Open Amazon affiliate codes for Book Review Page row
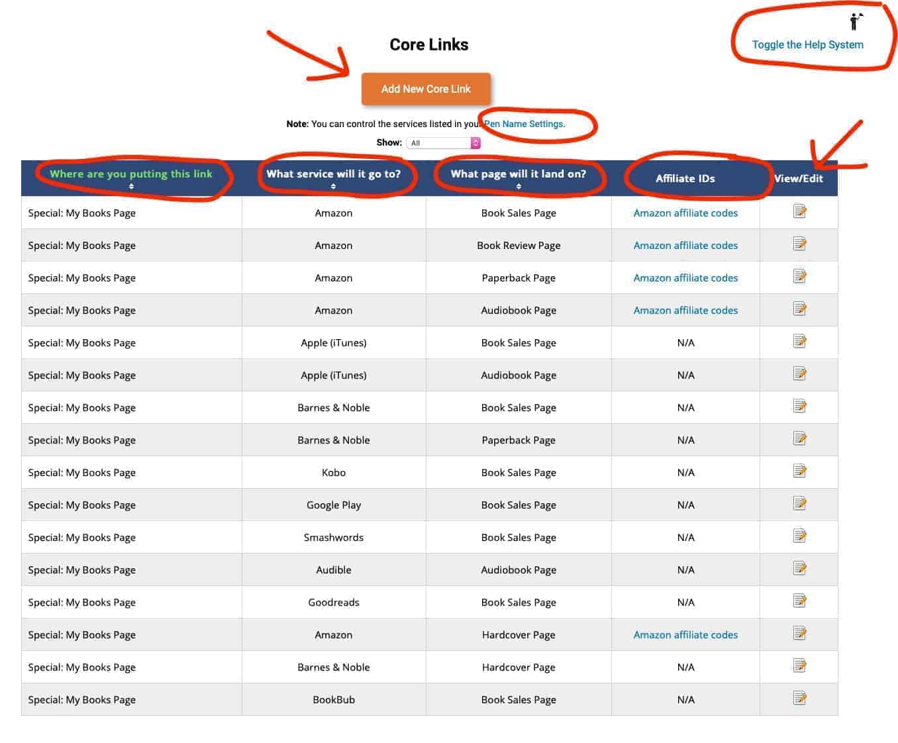 click(x=685, y=246)
